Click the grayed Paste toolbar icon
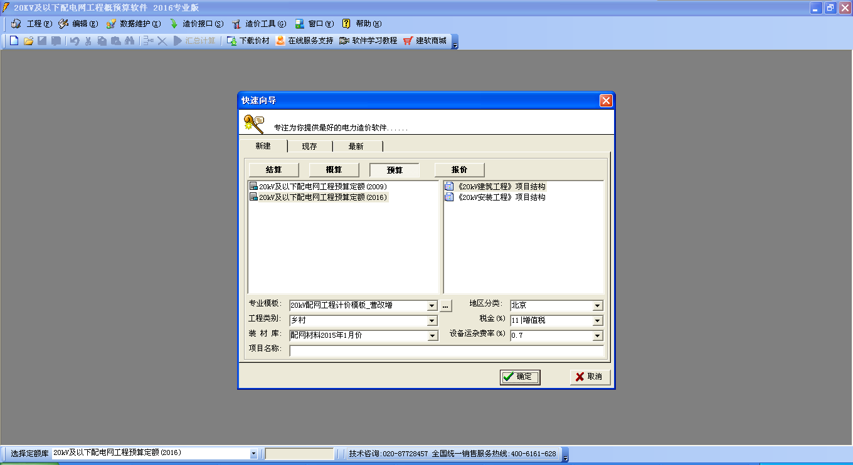This screenshot has height=465, width=853. coord(116,41)
